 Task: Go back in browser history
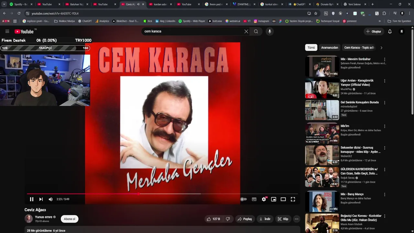coord(4,13)
